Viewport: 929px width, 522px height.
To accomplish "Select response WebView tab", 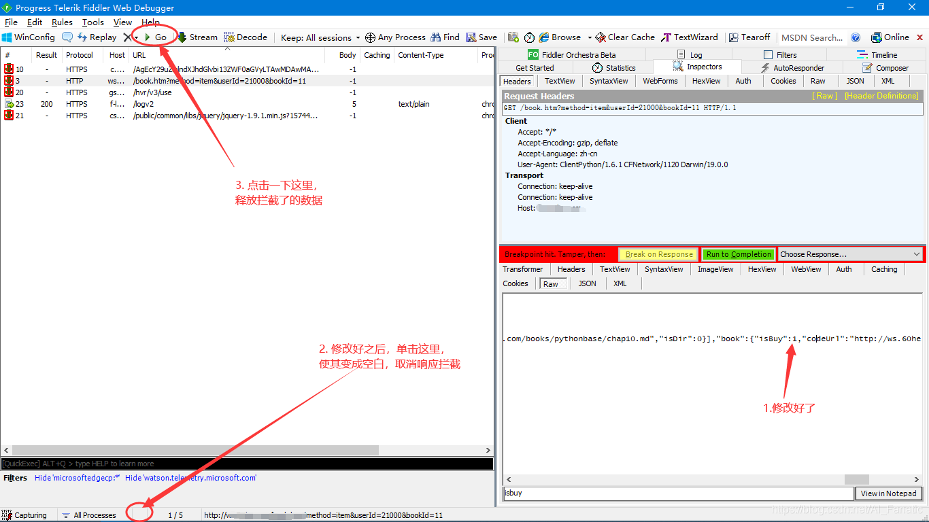I will click(x=806, y=269).
